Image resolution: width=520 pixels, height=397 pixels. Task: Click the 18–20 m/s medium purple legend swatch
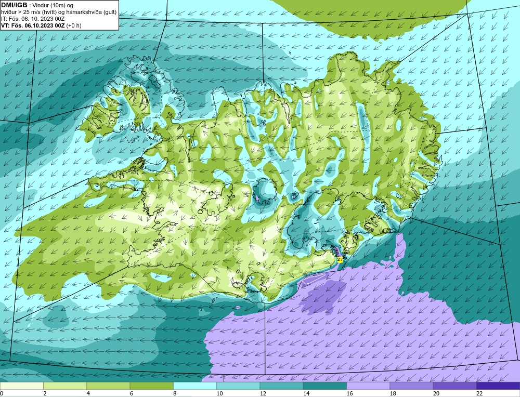[411, 386]
